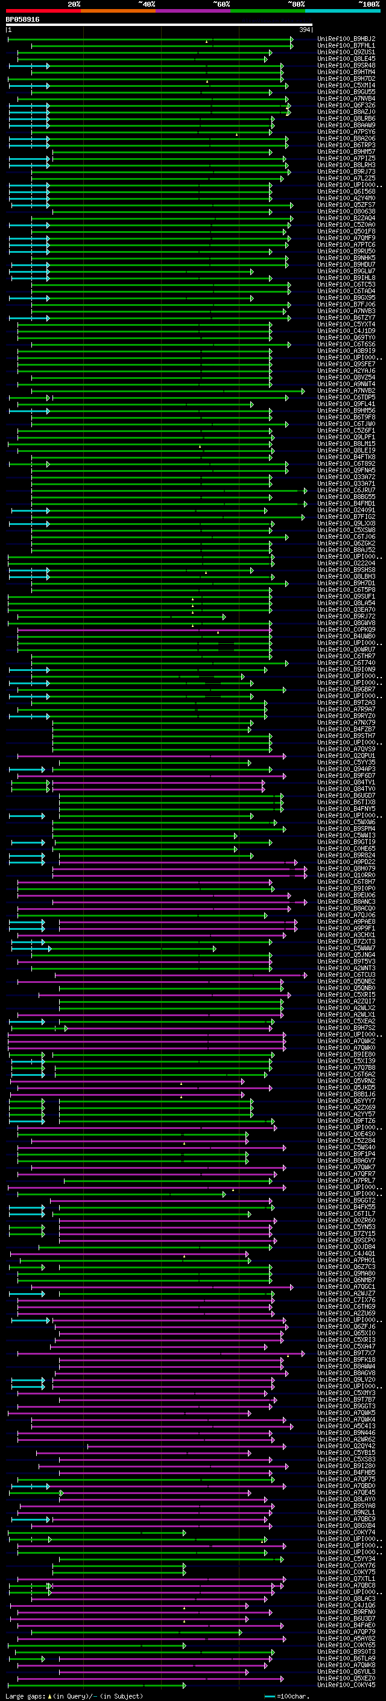Select the UniRef100_B9H7D1 row label
The height and width of the screenshot is (1701, 386).
[x=346, y=583]
